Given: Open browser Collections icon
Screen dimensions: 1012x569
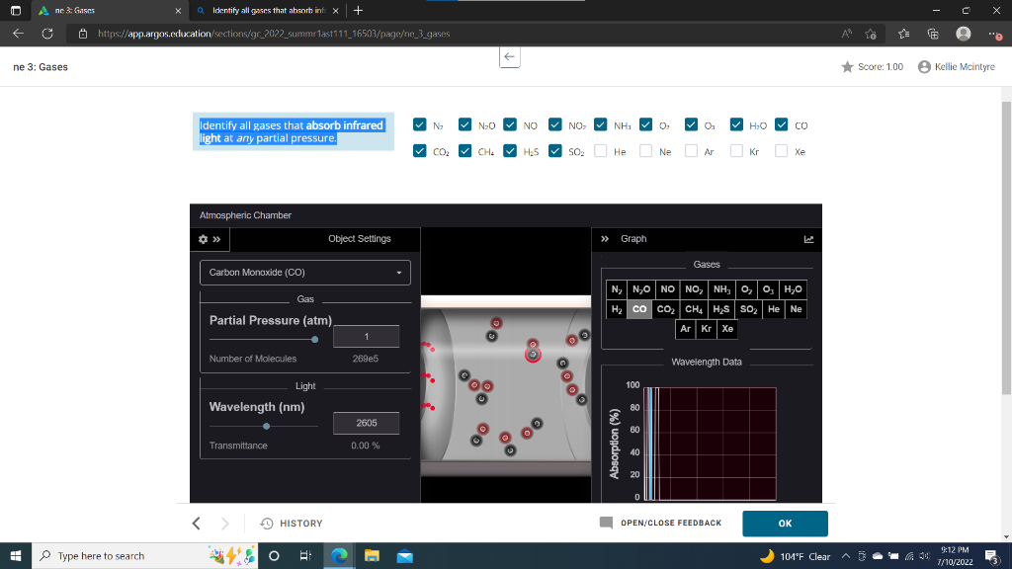Looking at the screenshot, I should point(933,34).
